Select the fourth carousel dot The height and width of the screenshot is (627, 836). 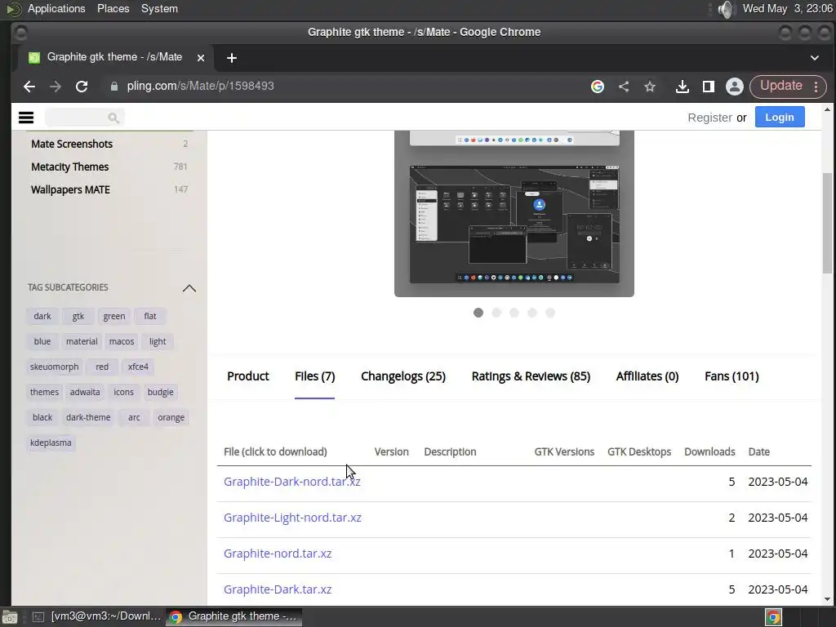pos(532,313)
